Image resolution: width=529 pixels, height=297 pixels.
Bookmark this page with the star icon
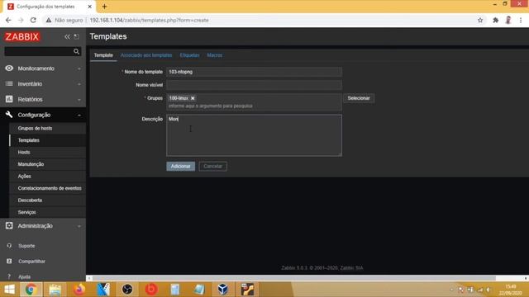pyautogui.click(x=480, y=20)
